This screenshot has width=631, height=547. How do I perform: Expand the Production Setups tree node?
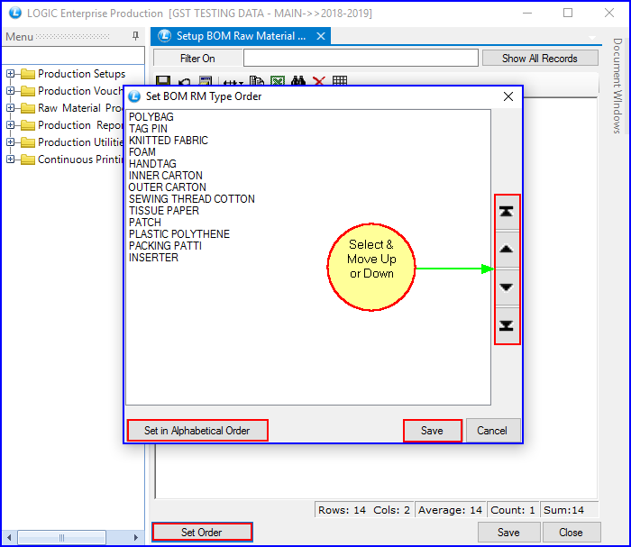click(11, 74)
